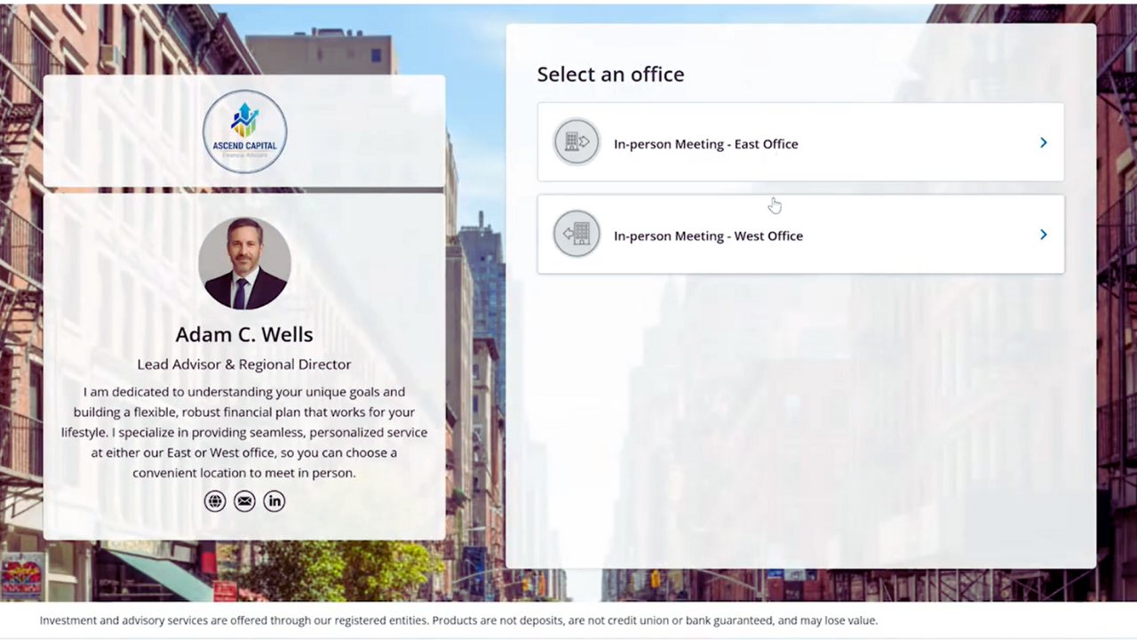Viewport: 1137px width, 640px height.
Task: Click the West Office building icon
Action: 576,234
